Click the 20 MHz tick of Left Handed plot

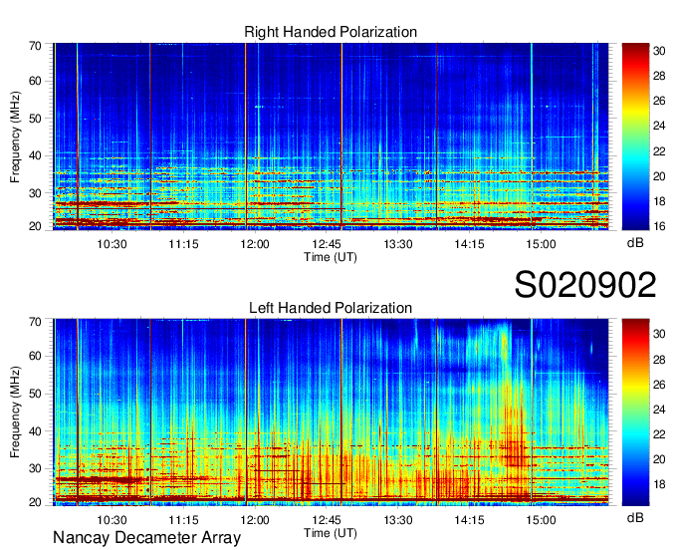pos(35,502)
